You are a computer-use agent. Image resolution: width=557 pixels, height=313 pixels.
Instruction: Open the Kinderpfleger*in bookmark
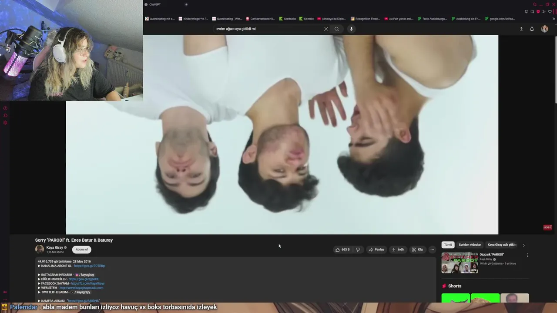[193, 19]
